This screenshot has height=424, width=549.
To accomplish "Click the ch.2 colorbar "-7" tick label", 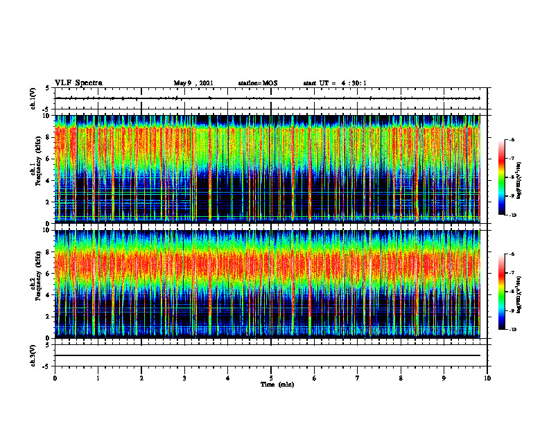I will [x=512, y=273].
